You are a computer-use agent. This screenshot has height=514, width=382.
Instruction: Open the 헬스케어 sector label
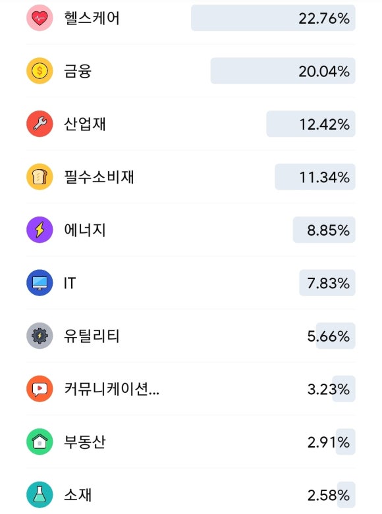point(92,18)
